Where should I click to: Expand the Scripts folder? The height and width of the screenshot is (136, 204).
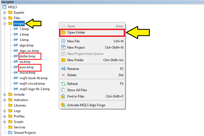pos(4,122)
